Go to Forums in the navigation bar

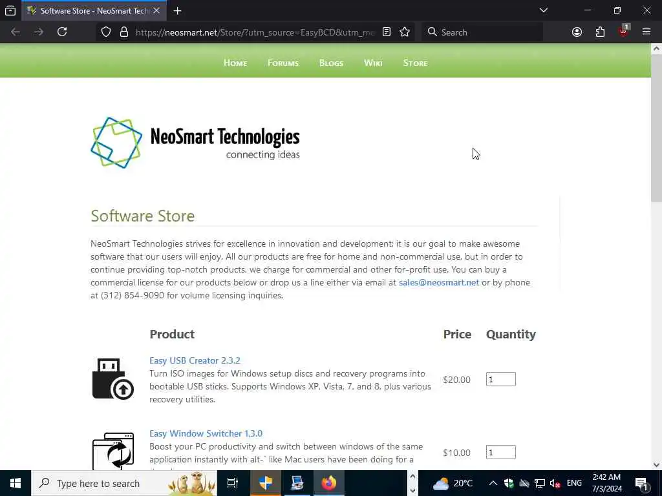pos(283,63)
